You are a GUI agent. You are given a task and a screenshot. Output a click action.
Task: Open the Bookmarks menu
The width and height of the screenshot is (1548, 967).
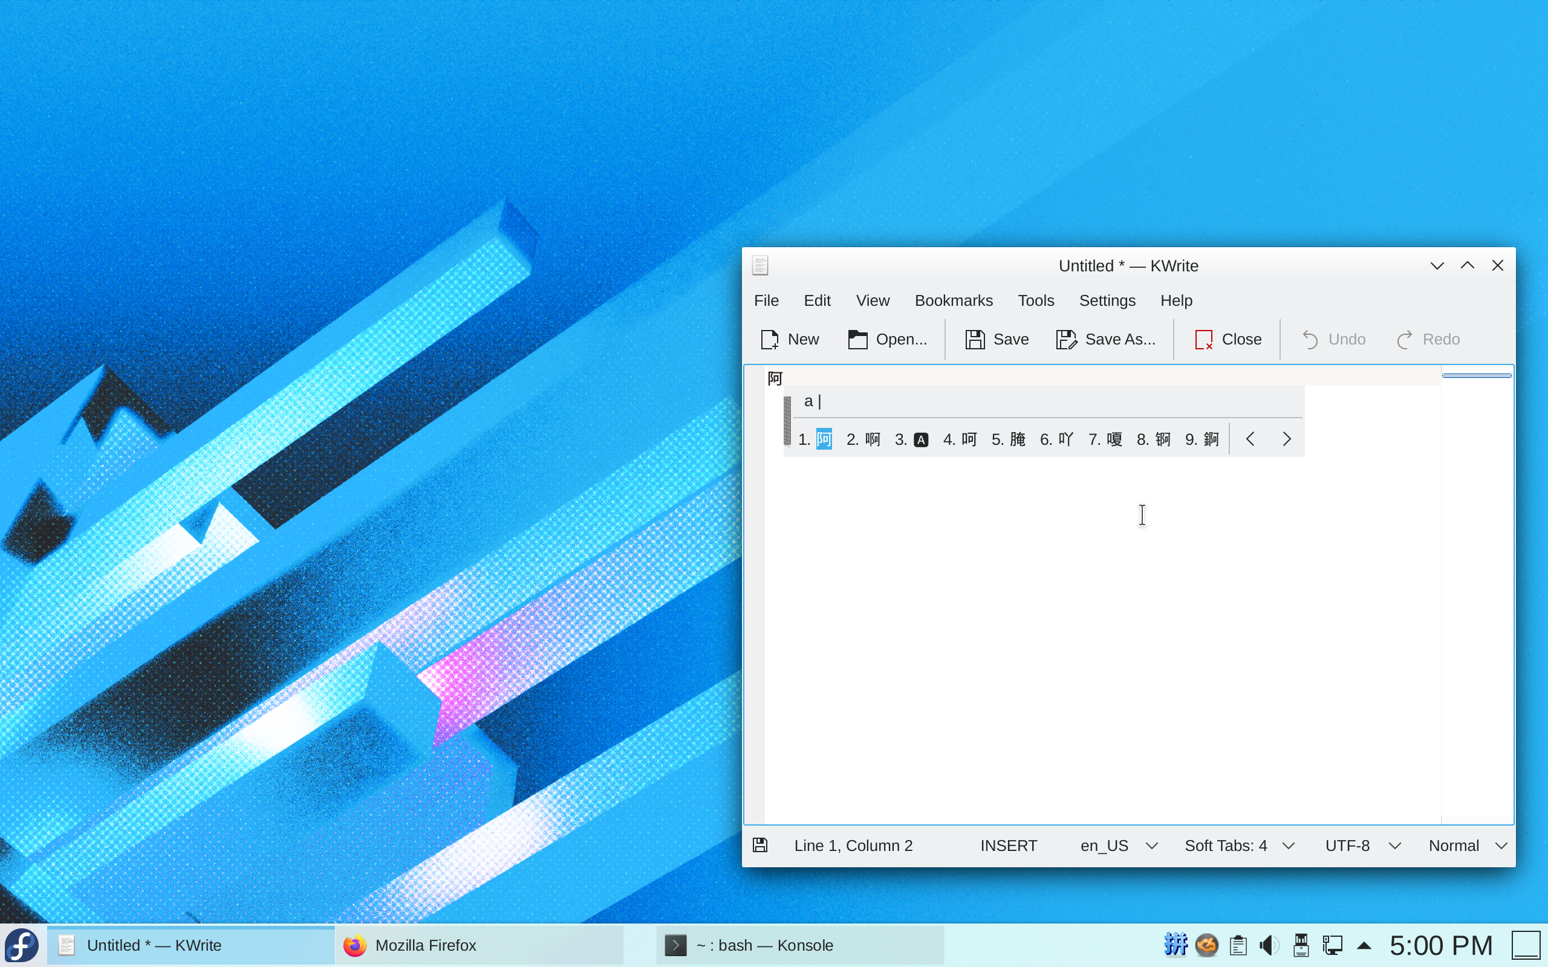click(953, 300)
